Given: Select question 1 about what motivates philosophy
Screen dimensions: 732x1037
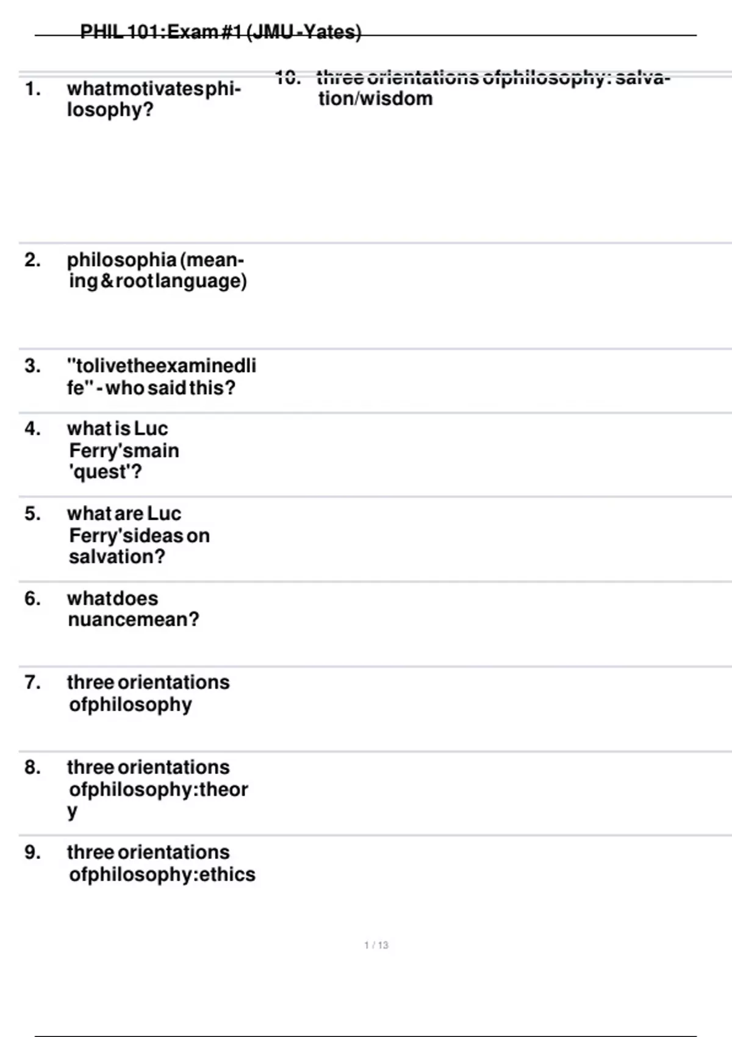Looking at the screenshot, I should pyautogui.click(x=154, y=99).
